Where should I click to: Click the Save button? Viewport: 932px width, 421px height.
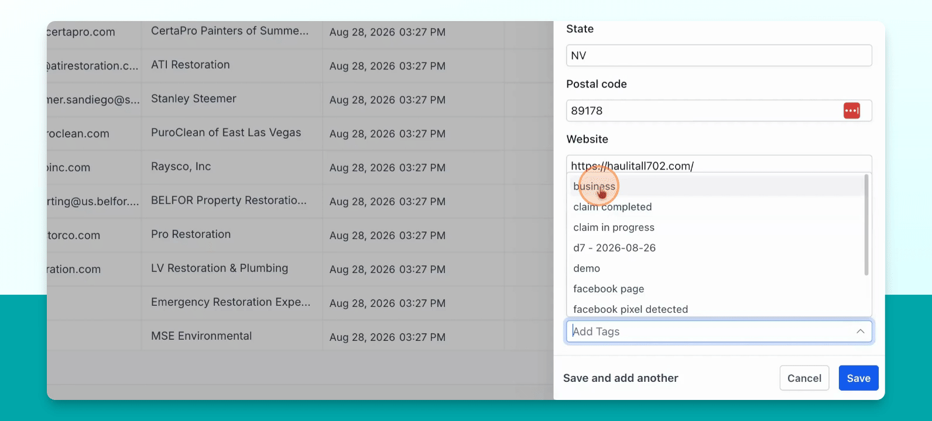pyautogui.click(x=858, y=378)
